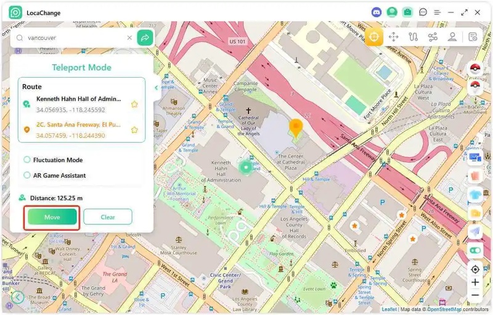Open the yellow folder icon in sidebar

475,213
